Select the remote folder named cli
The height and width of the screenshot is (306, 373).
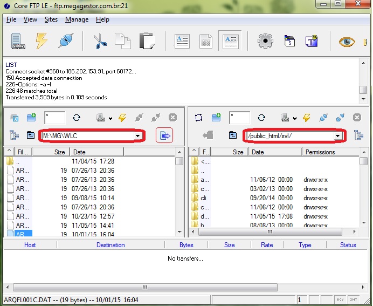click(204, 198)
